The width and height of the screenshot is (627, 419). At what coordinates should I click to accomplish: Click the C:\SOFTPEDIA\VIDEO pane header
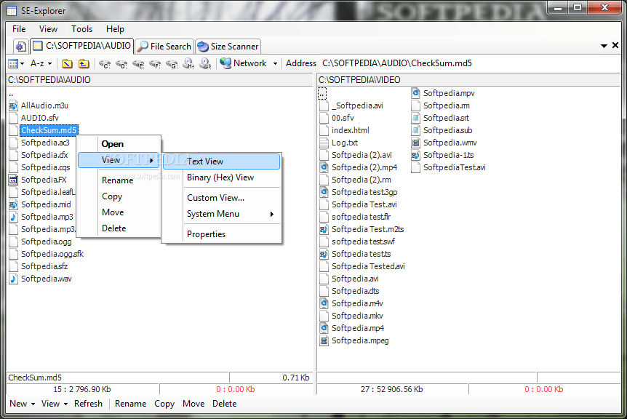(x=468, y=80)
